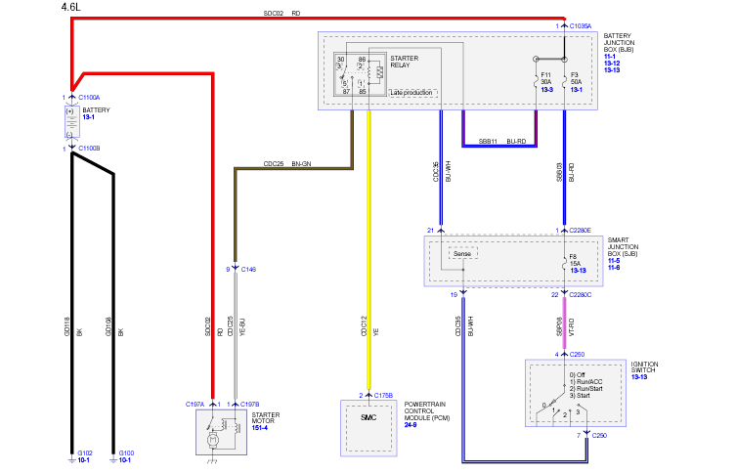Open the 13-13 link under fuse F8 15A
Viewport: 736px width, 473px height.
(578, 271)
